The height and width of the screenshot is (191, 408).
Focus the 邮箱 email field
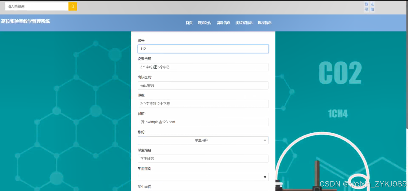[203, 122]
